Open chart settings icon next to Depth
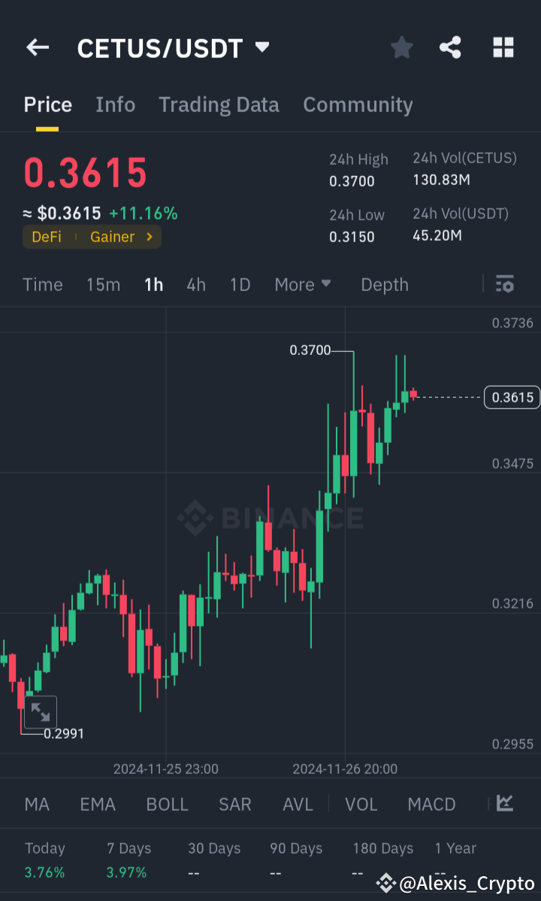Image resolution: width=541 pixels, height=901 pixels. click(504, 284)
